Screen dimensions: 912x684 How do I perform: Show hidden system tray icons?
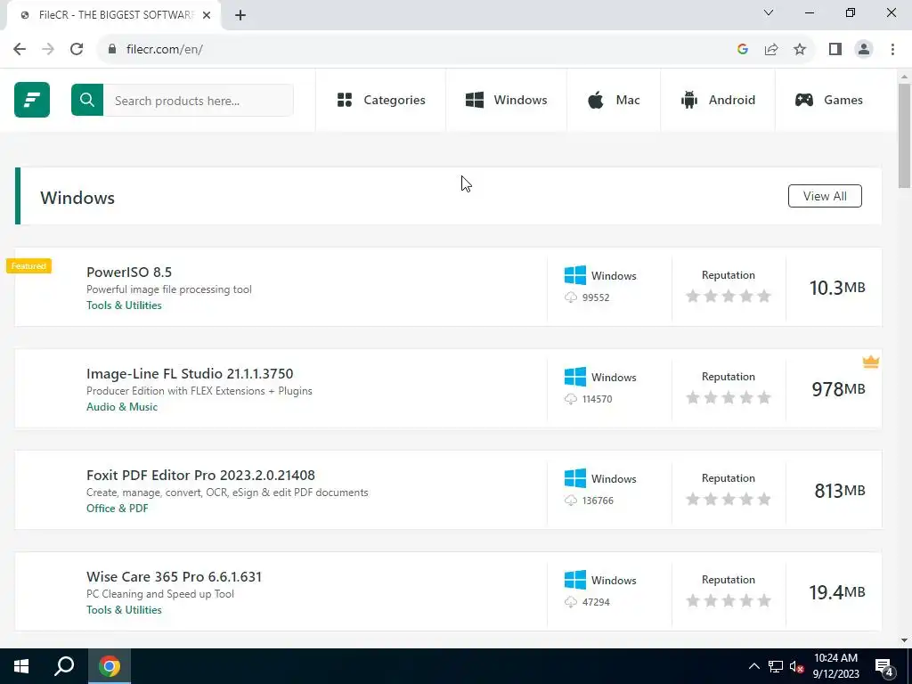(x=753, y=666)
